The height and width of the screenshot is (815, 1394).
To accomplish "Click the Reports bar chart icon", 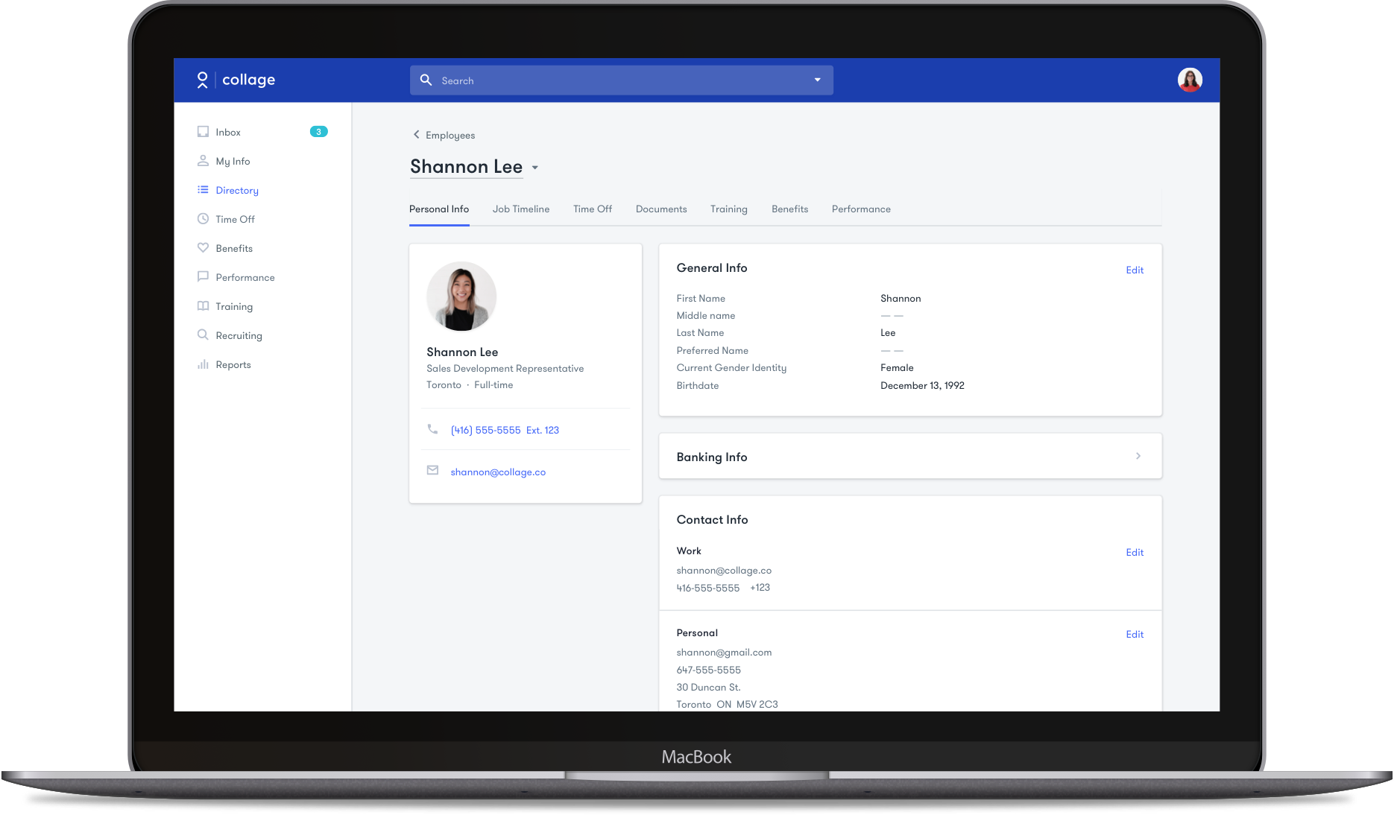I will [x=203, y=364].
